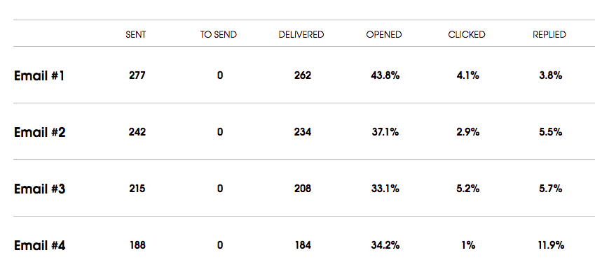The image size is (595, 269).
Task: Click Email #4 replied rate 11.9%
Action: coord(551,245)
